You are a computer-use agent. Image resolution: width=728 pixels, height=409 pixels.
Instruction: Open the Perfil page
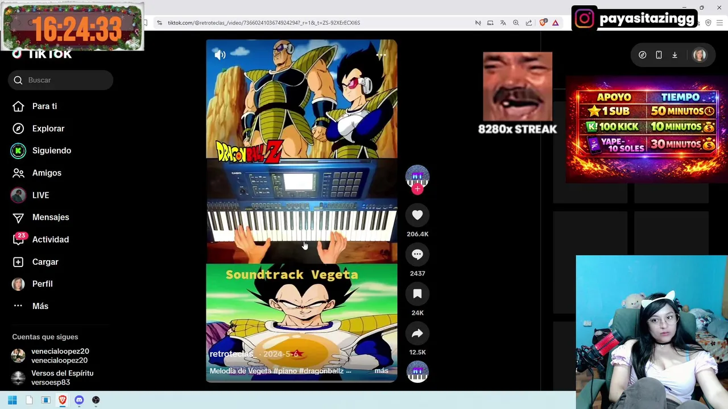coord(42,284)
